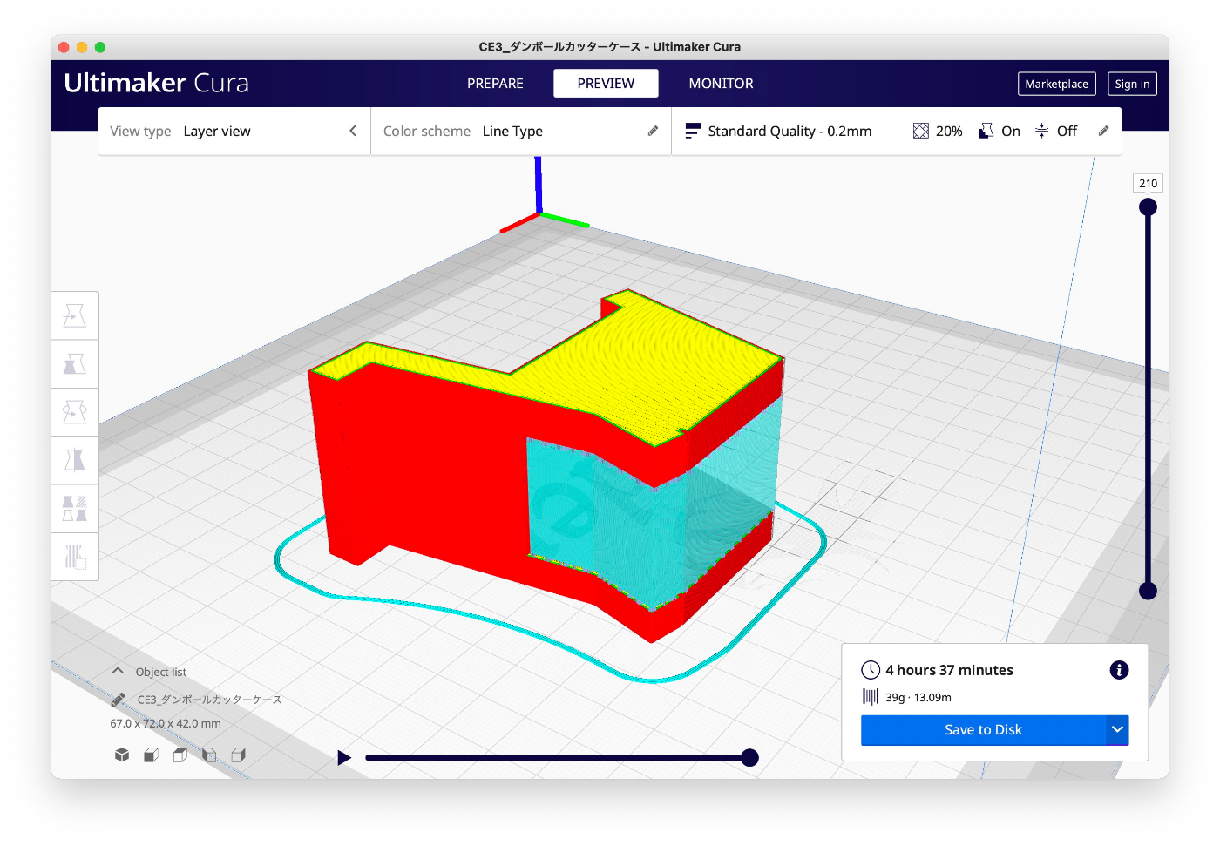
Task: Click the pencil icon beside model name
Action: click(x=119, y=700)
